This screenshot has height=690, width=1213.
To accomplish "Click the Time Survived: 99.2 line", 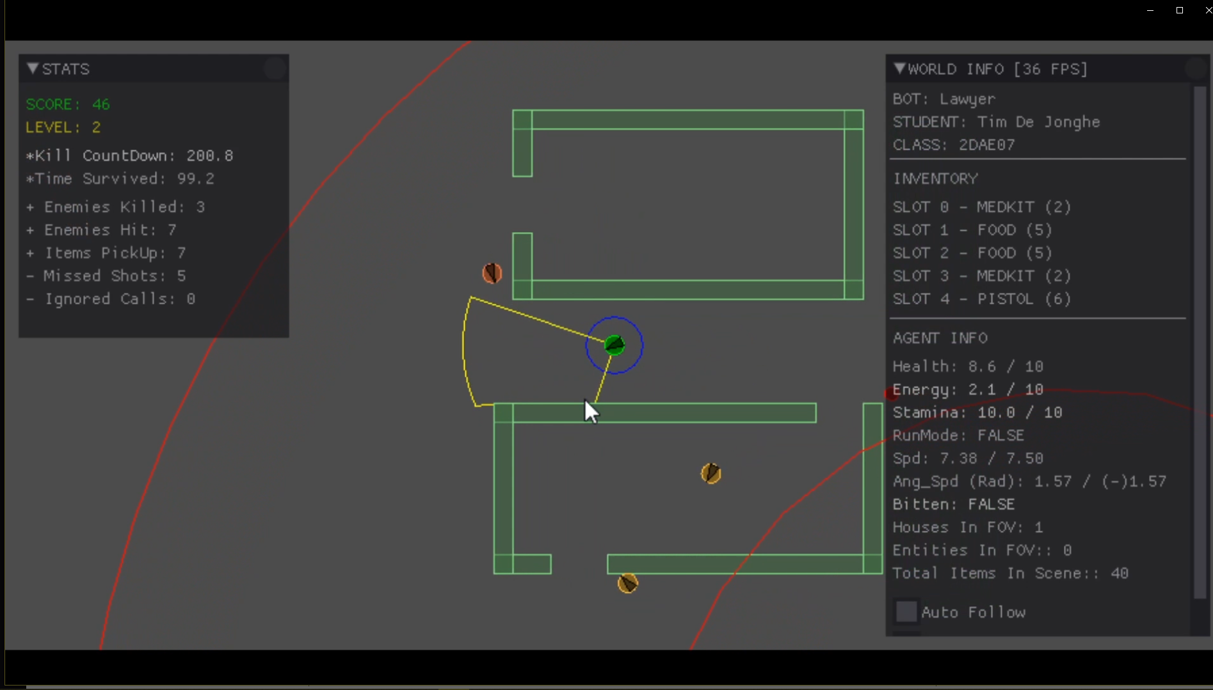I will coord(120,178).
